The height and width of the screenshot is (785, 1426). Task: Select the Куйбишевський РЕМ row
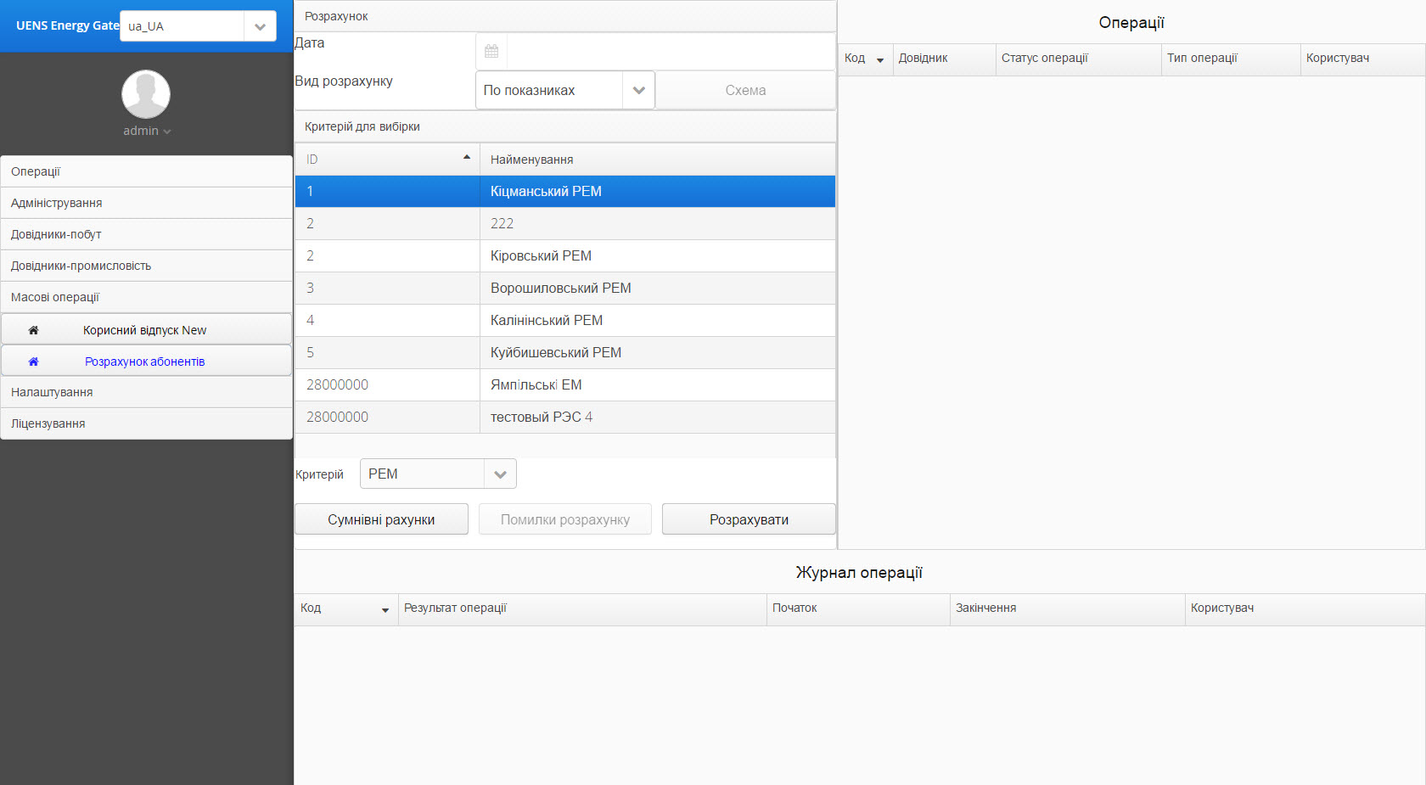point(565,353)
